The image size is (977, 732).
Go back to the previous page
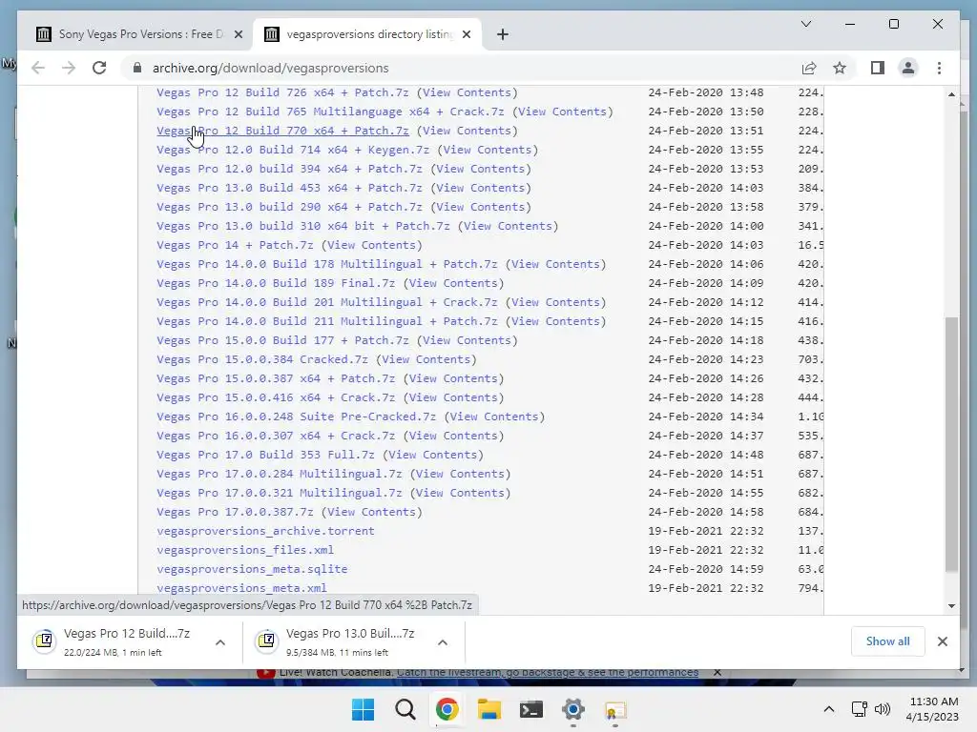pos(38,68)
